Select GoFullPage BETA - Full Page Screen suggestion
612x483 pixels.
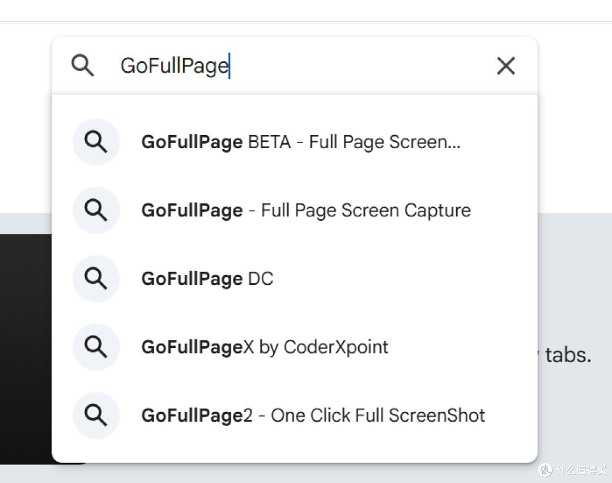pyautogui.click(x=295, y=142)
